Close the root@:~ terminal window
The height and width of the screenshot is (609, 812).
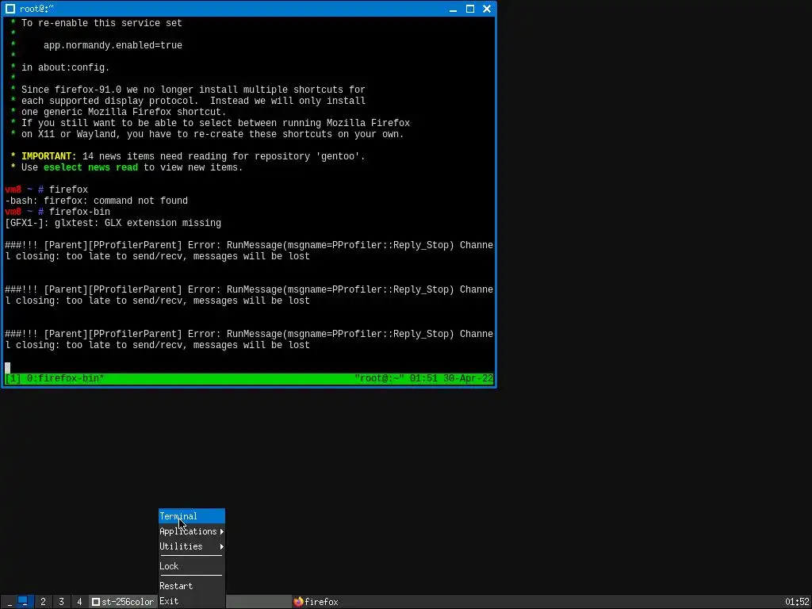487,9
